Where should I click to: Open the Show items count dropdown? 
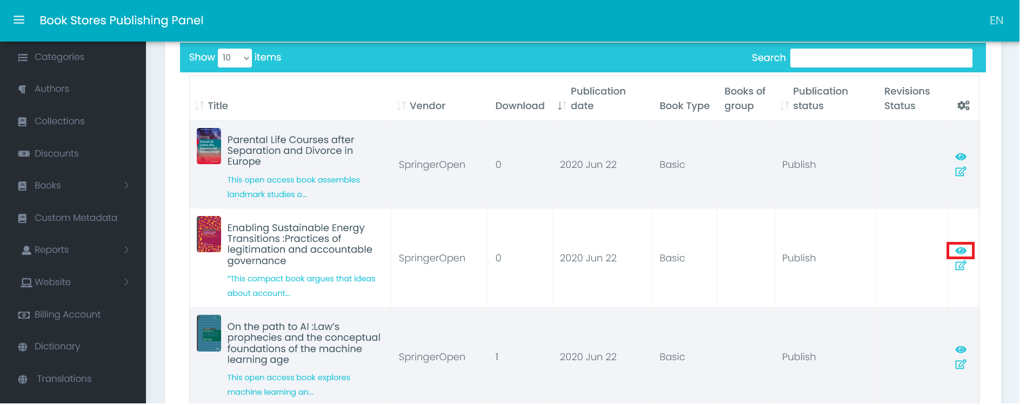[x=235, y=58]
